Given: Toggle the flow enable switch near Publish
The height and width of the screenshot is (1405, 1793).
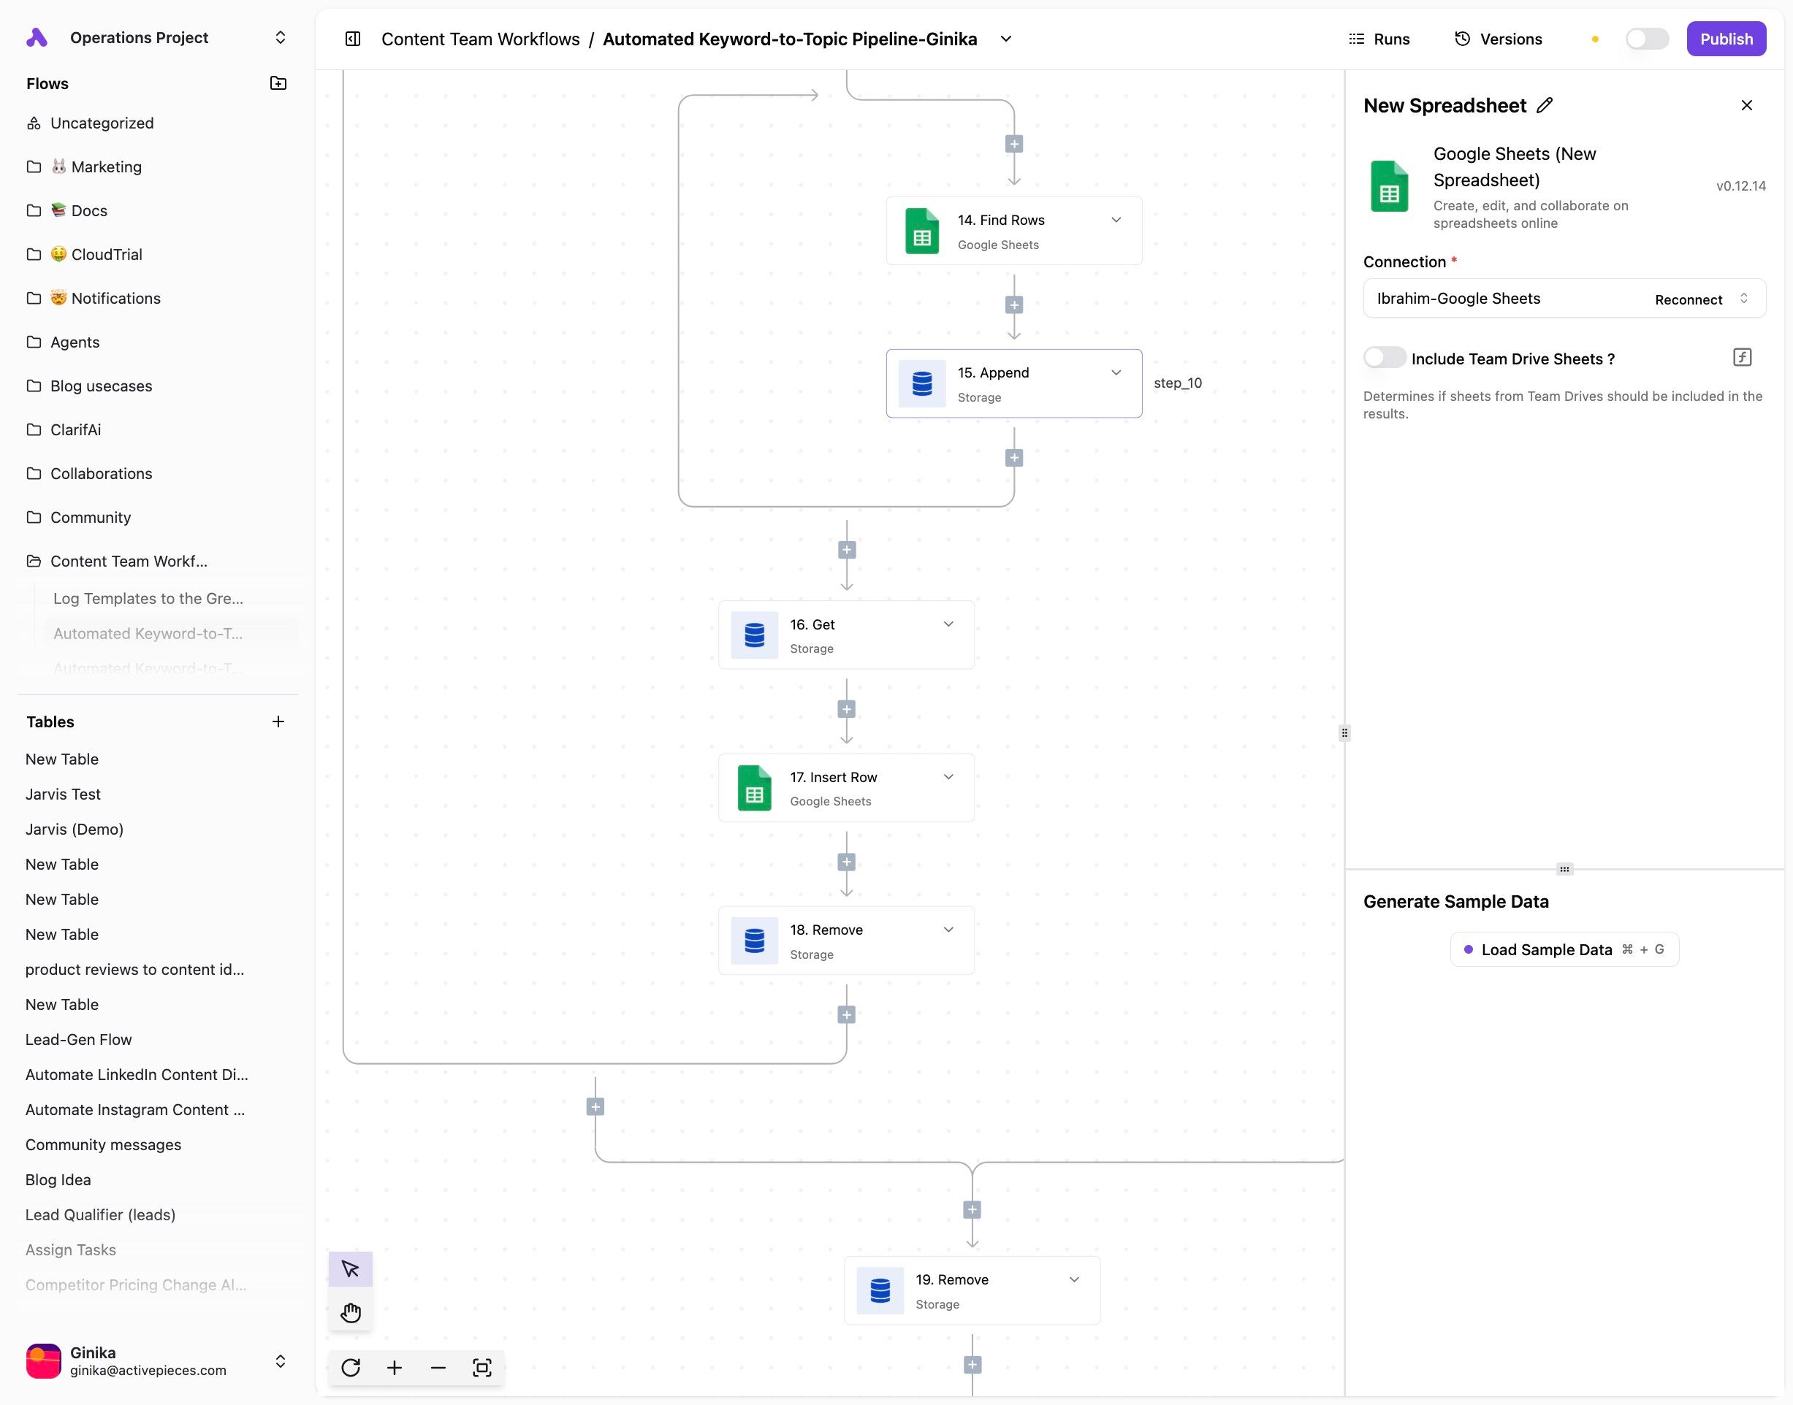Looking at the screenshot, I should [x=1647, y=39].
